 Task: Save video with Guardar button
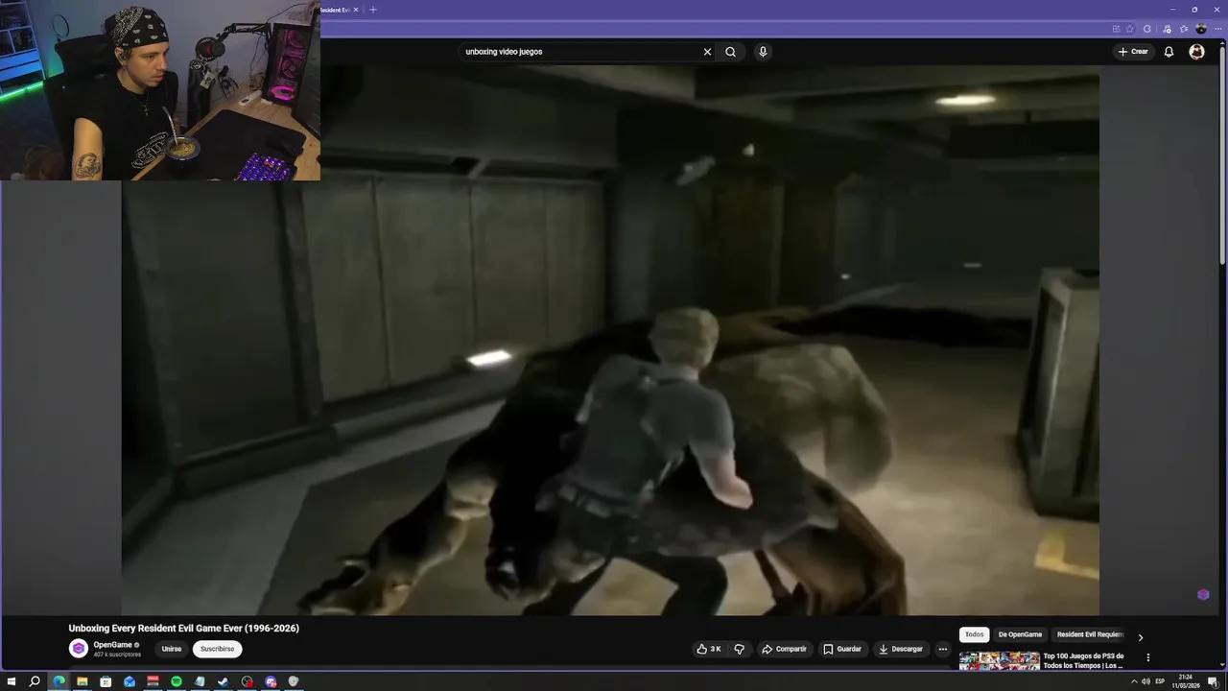coord(841,649)
